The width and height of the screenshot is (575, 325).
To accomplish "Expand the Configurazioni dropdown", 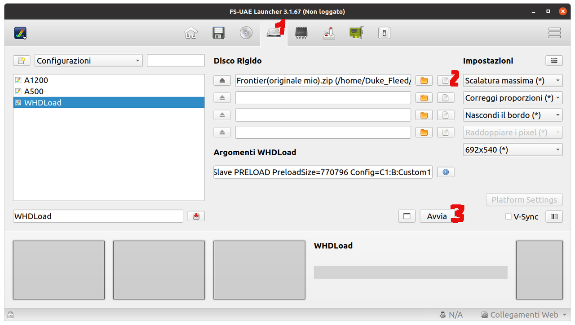I will pyautogui.click(x=88, y=61).
